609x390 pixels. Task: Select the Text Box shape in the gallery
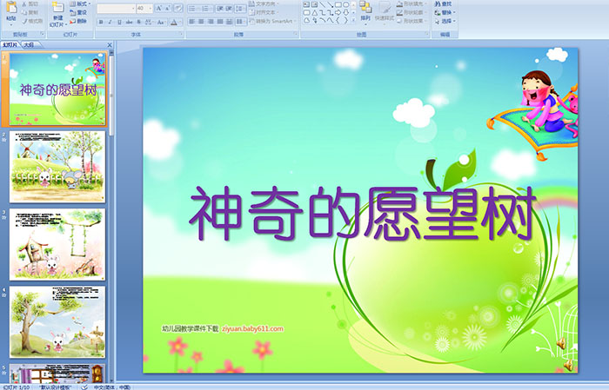307,5
